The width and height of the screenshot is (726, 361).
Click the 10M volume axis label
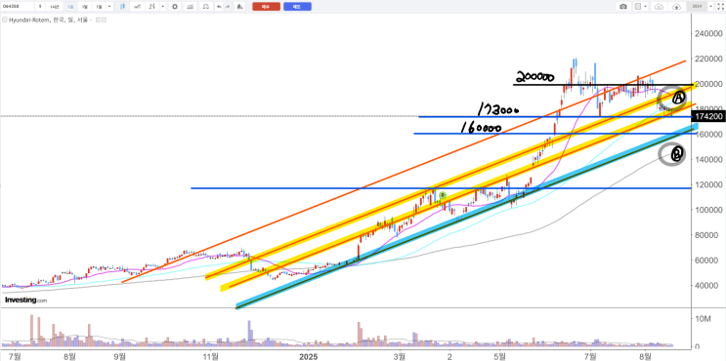[704, 319]
